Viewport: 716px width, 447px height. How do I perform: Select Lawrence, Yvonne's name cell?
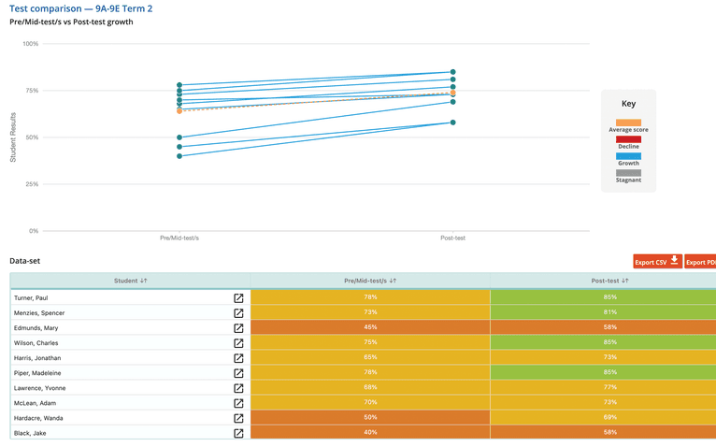130,388
